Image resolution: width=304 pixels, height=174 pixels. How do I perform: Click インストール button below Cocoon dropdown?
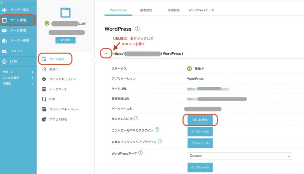click(200, 168)
